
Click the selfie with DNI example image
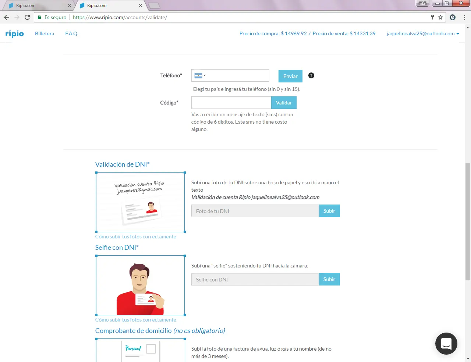(x=140, y=285)
